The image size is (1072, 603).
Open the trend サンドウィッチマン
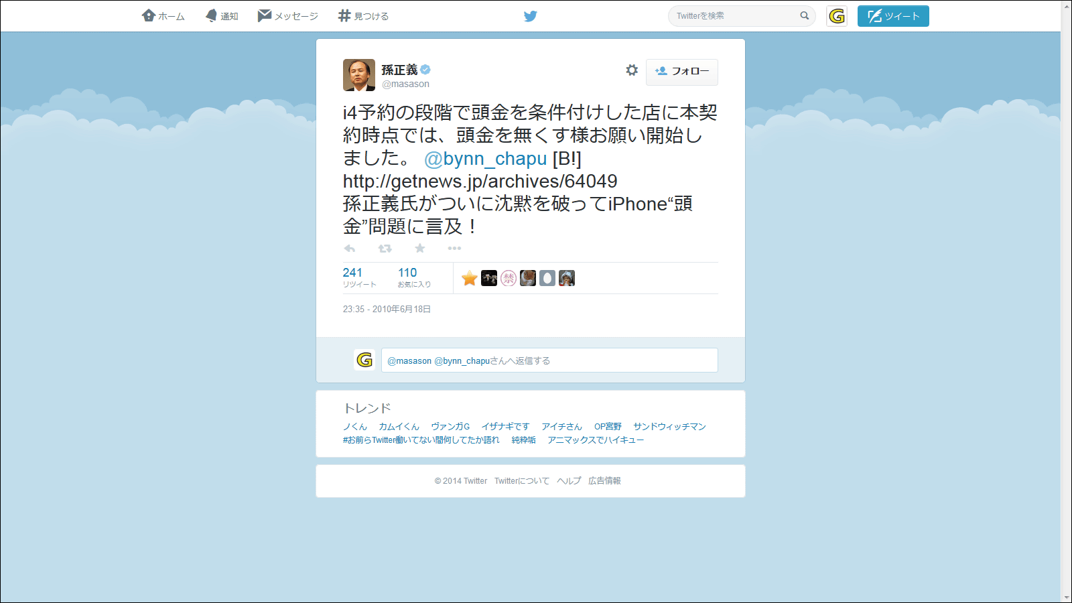click(x=669, y=427)
